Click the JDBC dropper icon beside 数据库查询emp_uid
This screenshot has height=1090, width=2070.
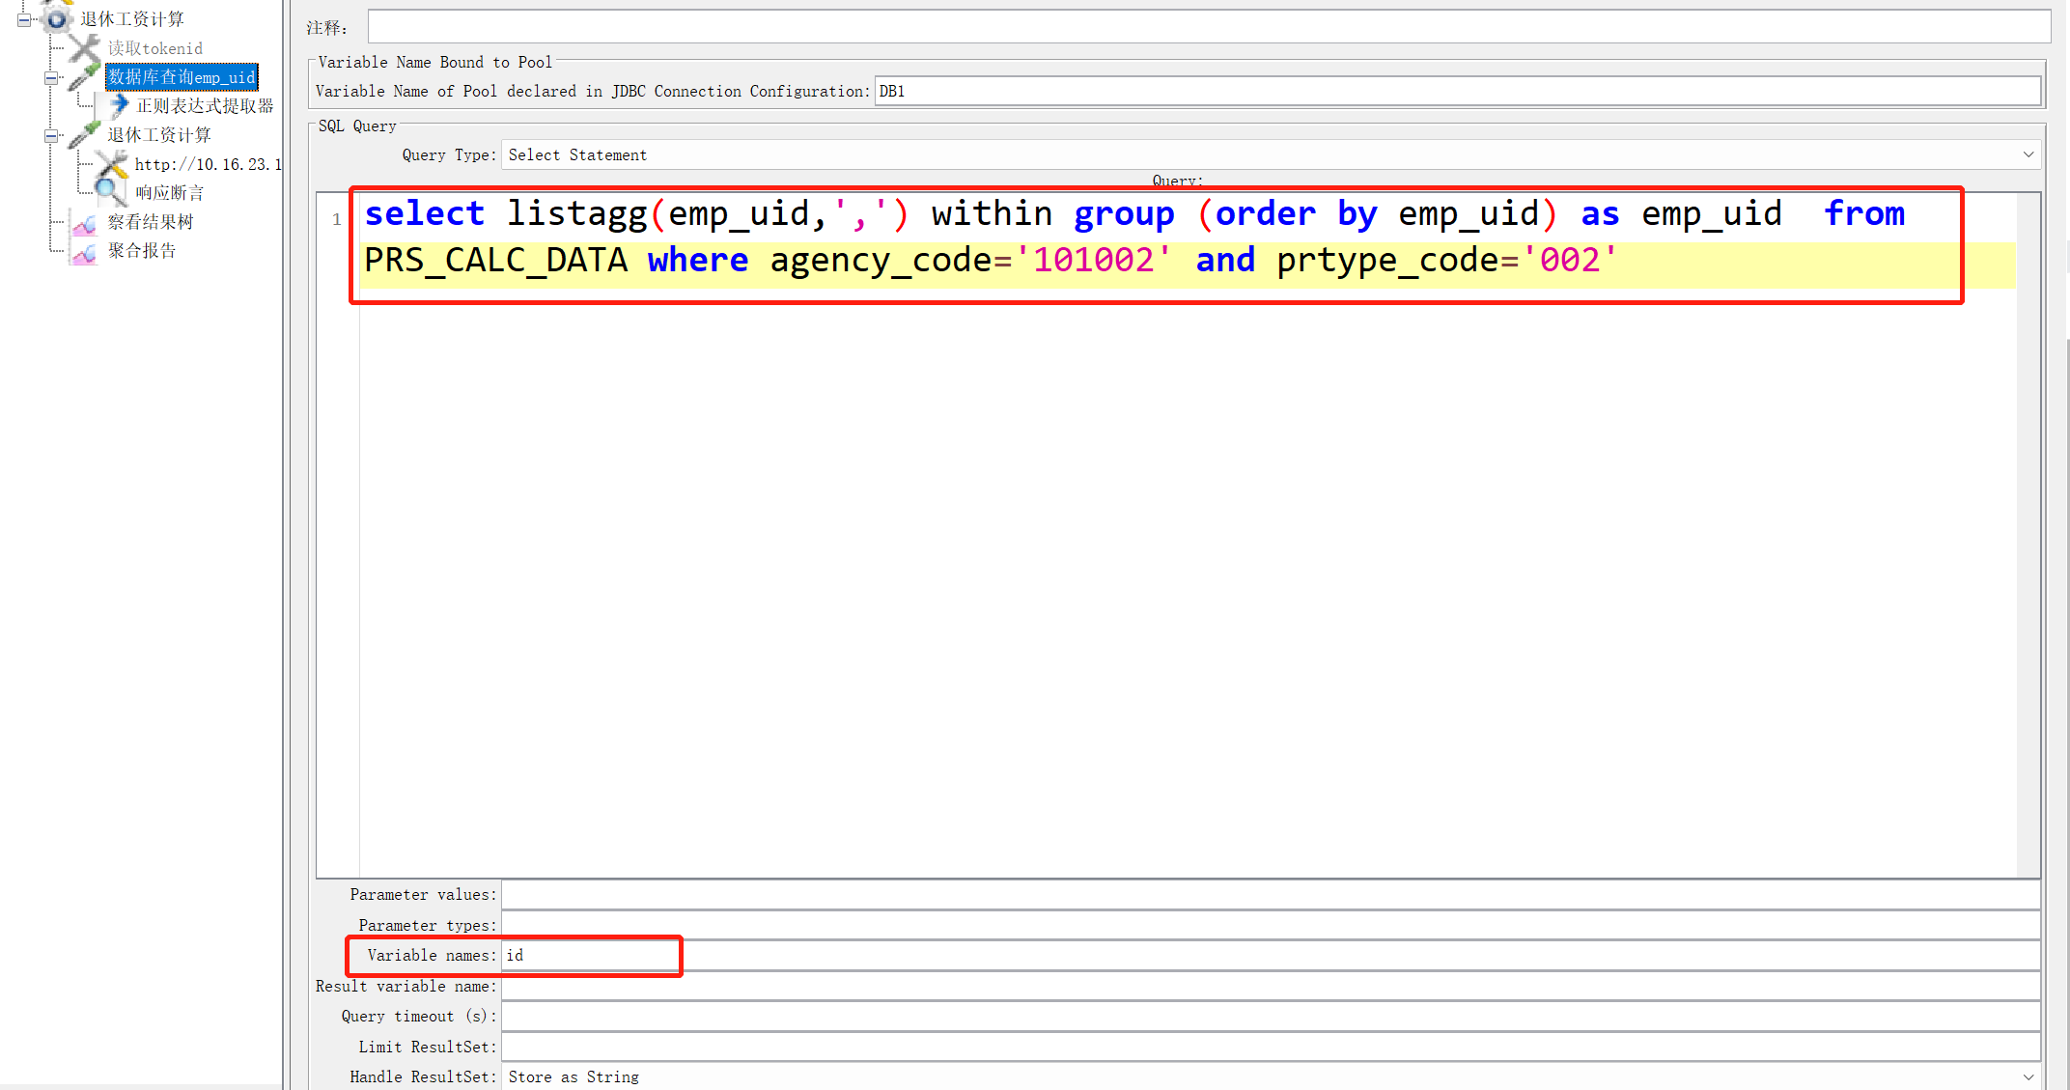82,76
